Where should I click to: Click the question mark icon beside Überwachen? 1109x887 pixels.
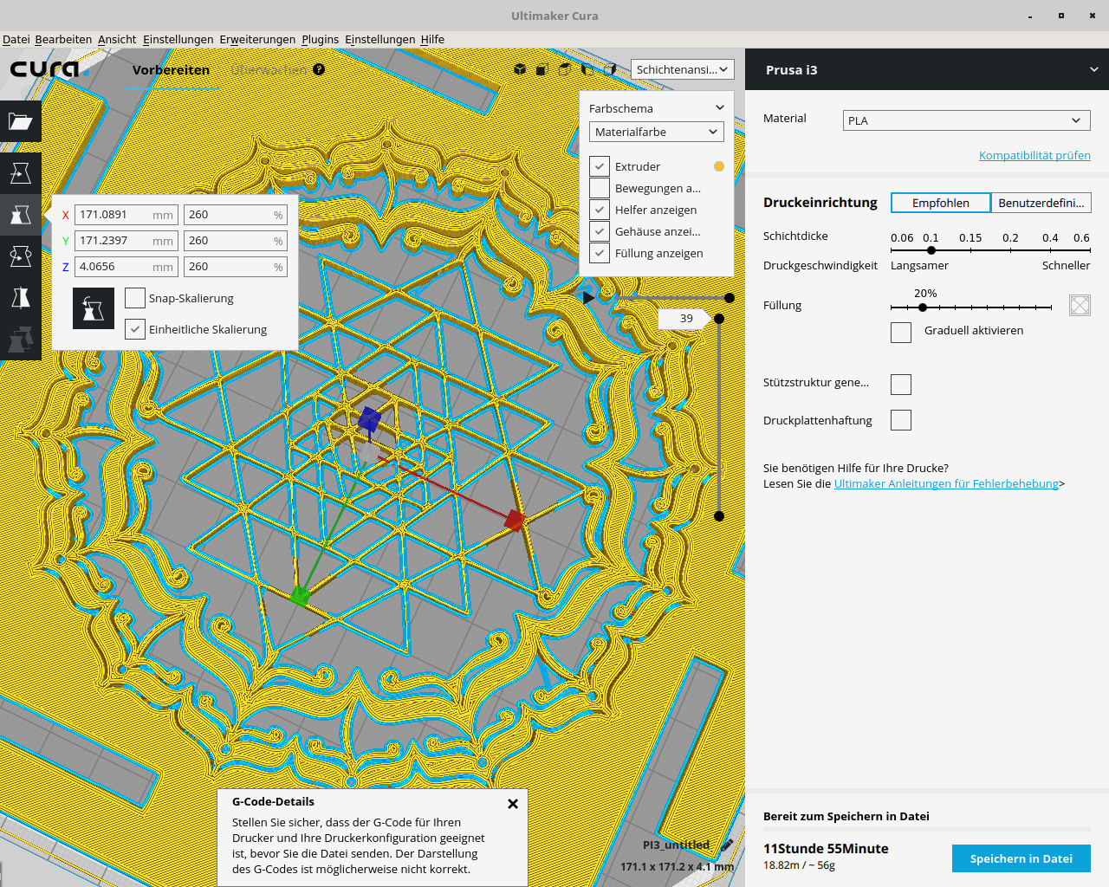tap(319, 69)
